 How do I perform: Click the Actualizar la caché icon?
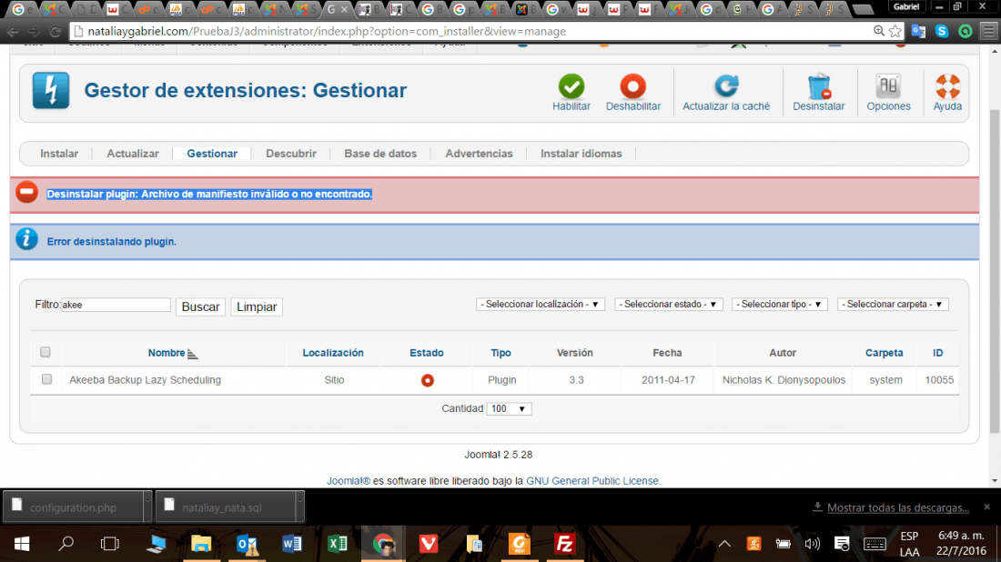[x=726, y=86]
